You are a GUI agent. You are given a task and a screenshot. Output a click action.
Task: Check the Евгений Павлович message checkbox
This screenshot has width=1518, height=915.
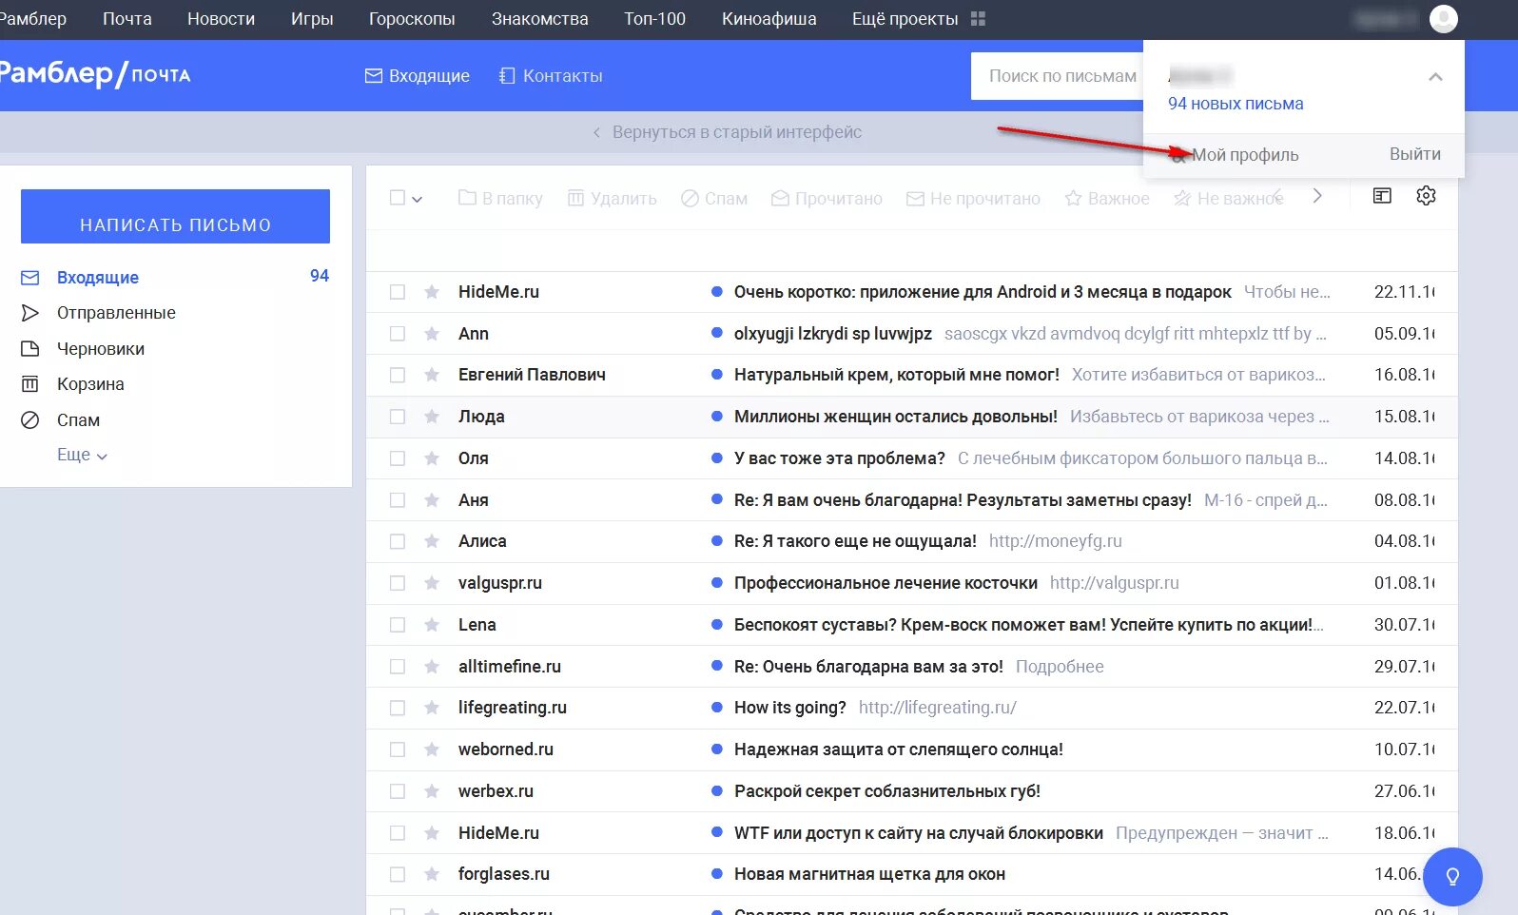pyautogui.click(x=398, y=375)
